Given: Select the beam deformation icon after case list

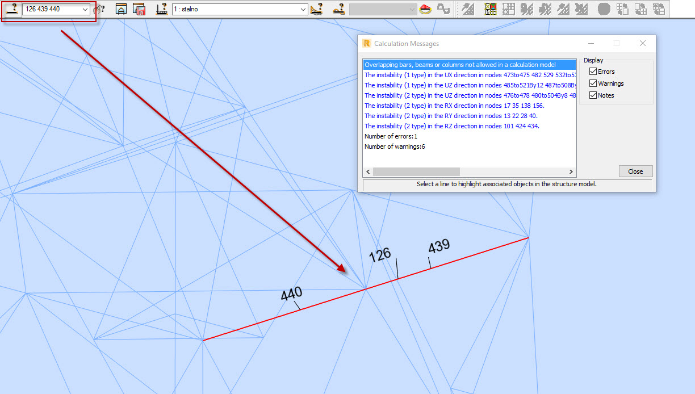Looking at the screenshot, I should [x=316, y=9].
